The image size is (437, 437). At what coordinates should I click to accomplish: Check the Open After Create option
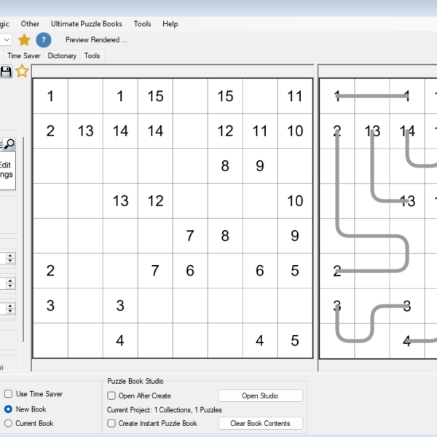coord(111,395)
